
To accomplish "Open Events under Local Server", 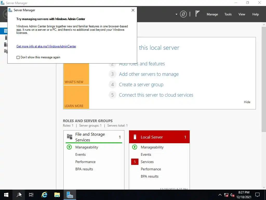I will 146,154.
